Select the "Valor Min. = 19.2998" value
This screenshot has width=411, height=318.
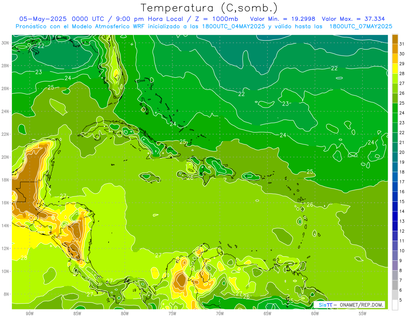click(282, 19)
